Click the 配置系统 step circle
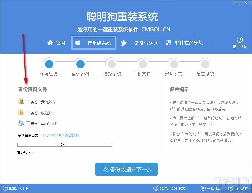This screenshot has width=252, height=193. [x=205, y=64]
